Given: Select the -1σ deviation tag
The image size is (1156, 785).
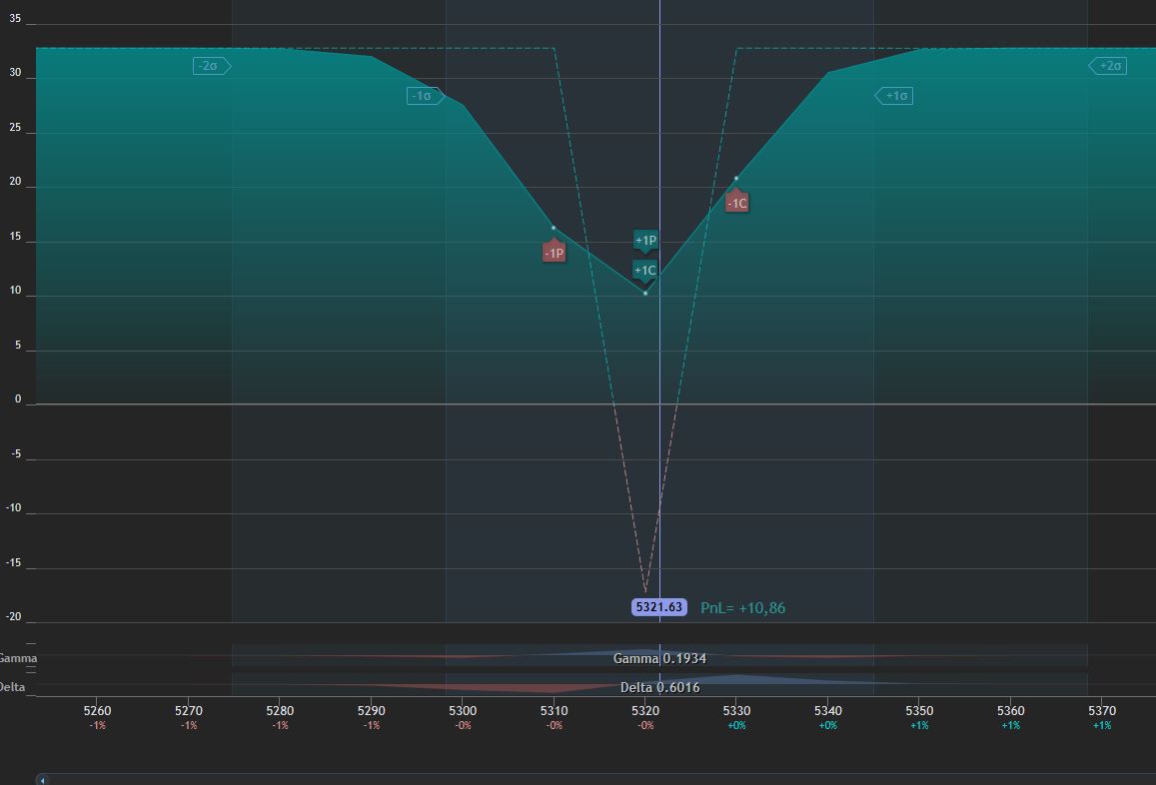Looking at the screenshot, I should [425, 96].
